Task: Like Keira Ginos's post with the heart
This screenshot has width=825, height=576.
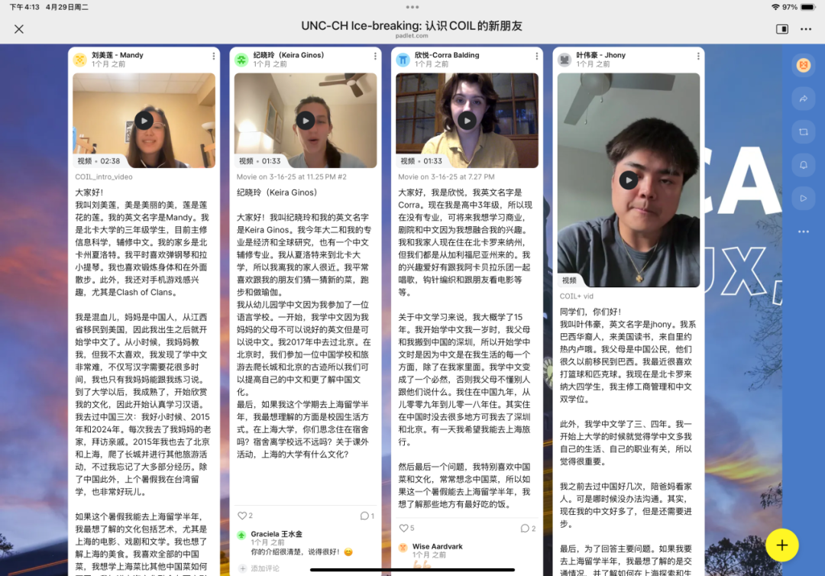Action: [x=242, y=516]
